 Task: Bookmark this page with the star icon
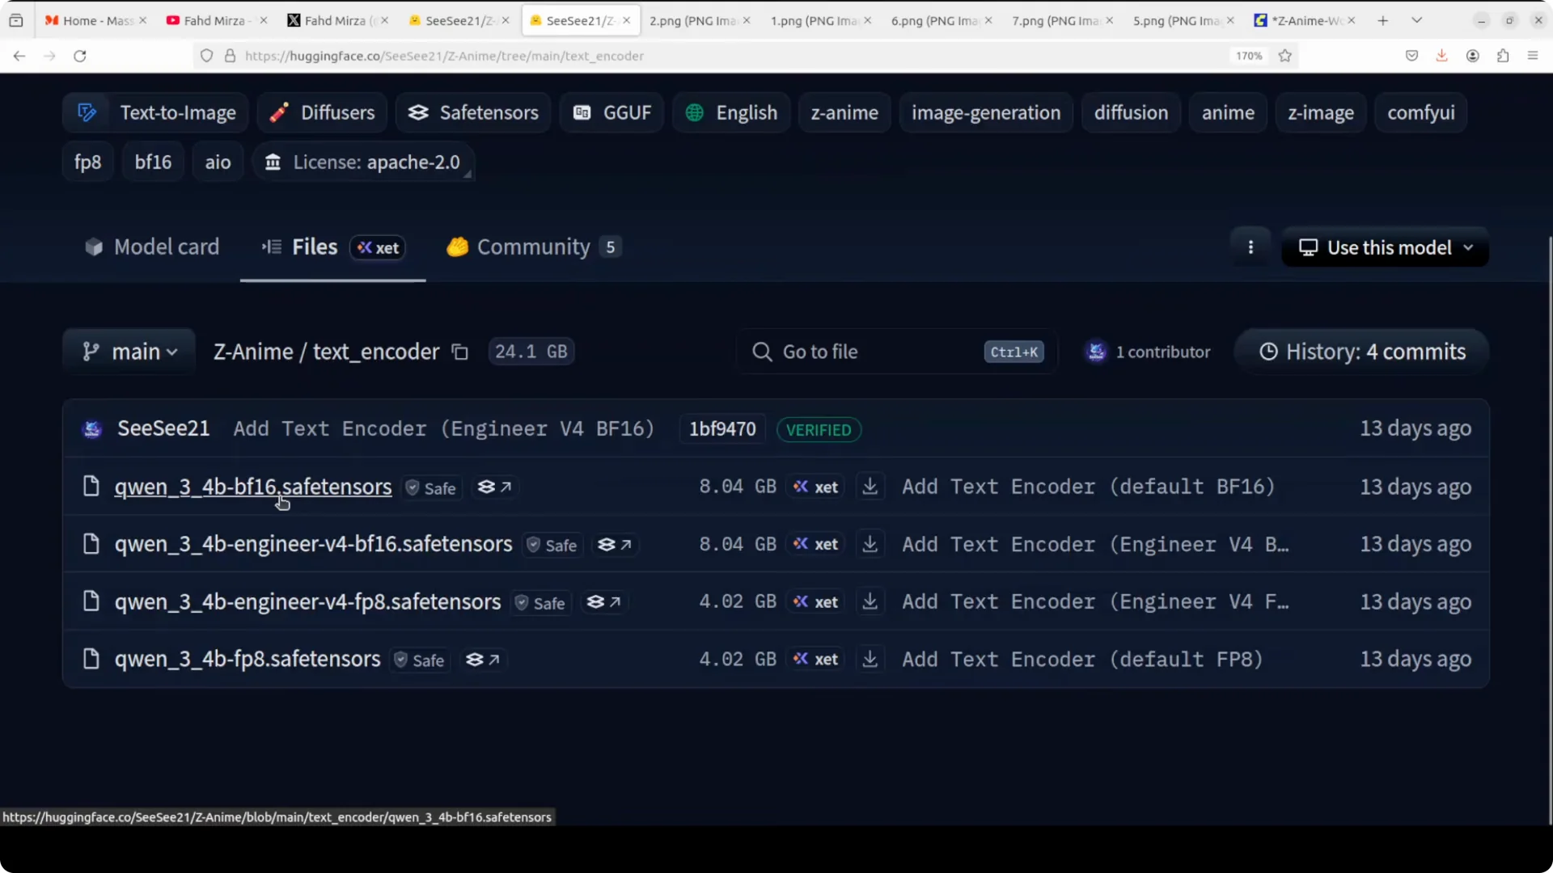point(1285,56)
